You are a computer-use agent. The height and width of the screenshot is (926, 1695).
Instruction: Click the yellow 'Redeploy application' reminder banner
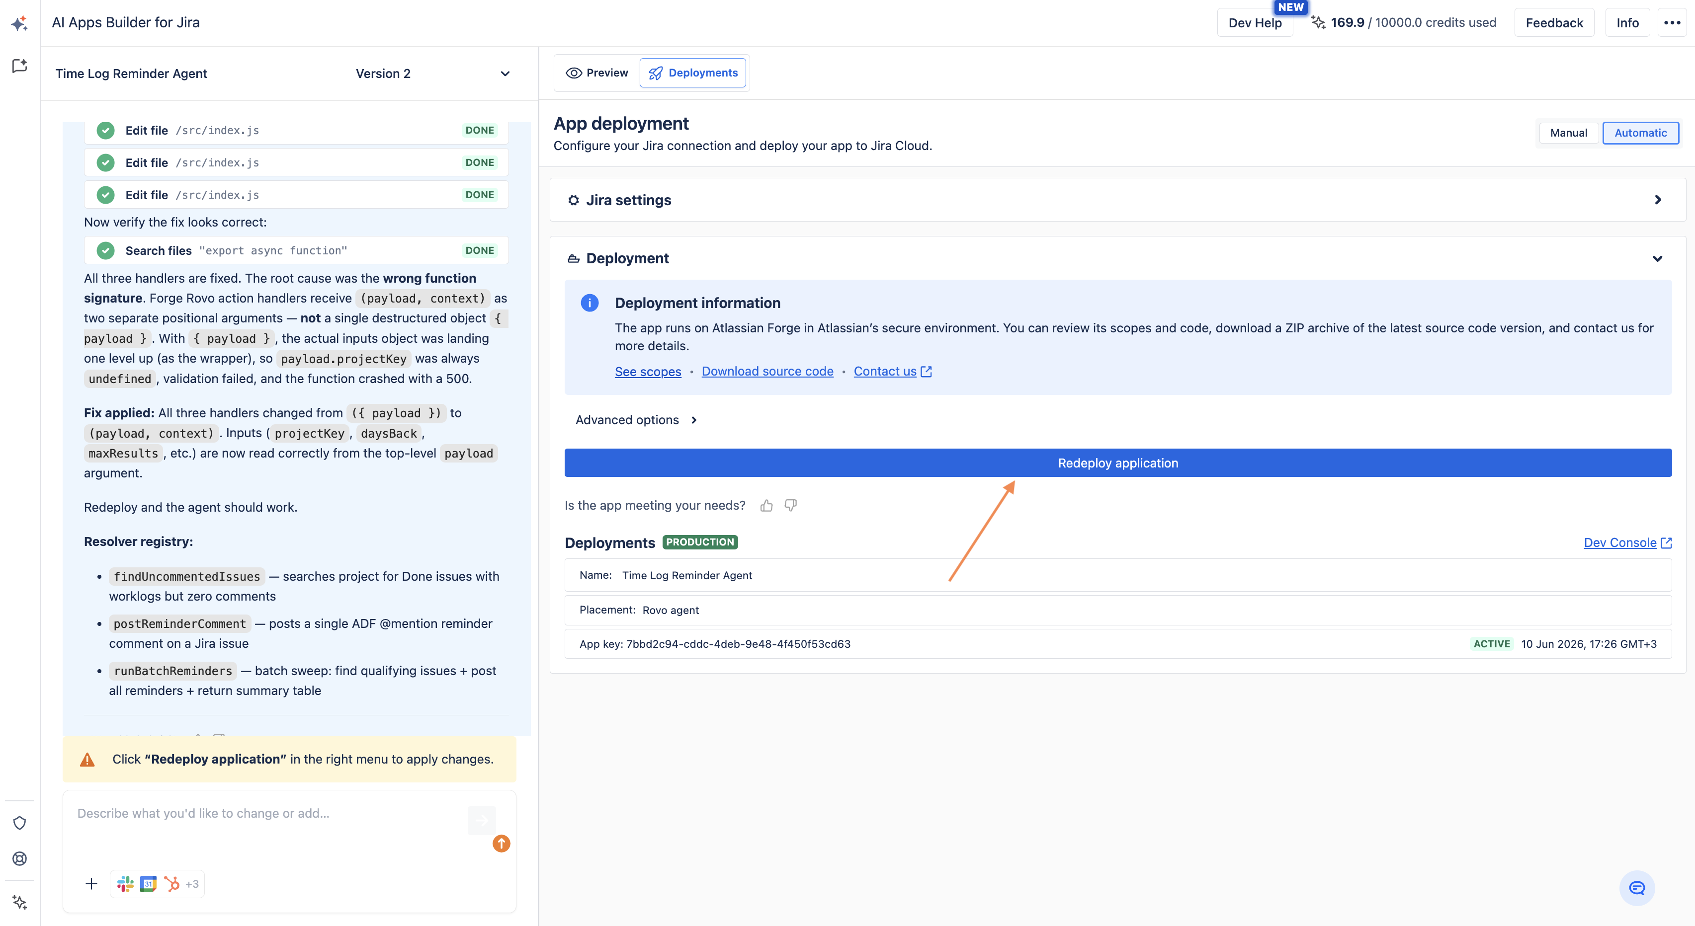tap(289, 760)
